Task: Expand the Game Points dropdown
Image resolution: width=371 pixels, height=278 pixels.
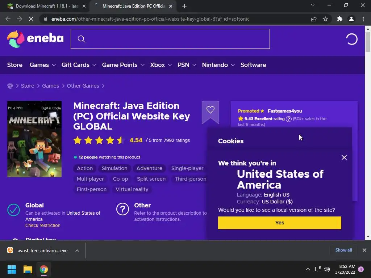Action: (142, 65)
